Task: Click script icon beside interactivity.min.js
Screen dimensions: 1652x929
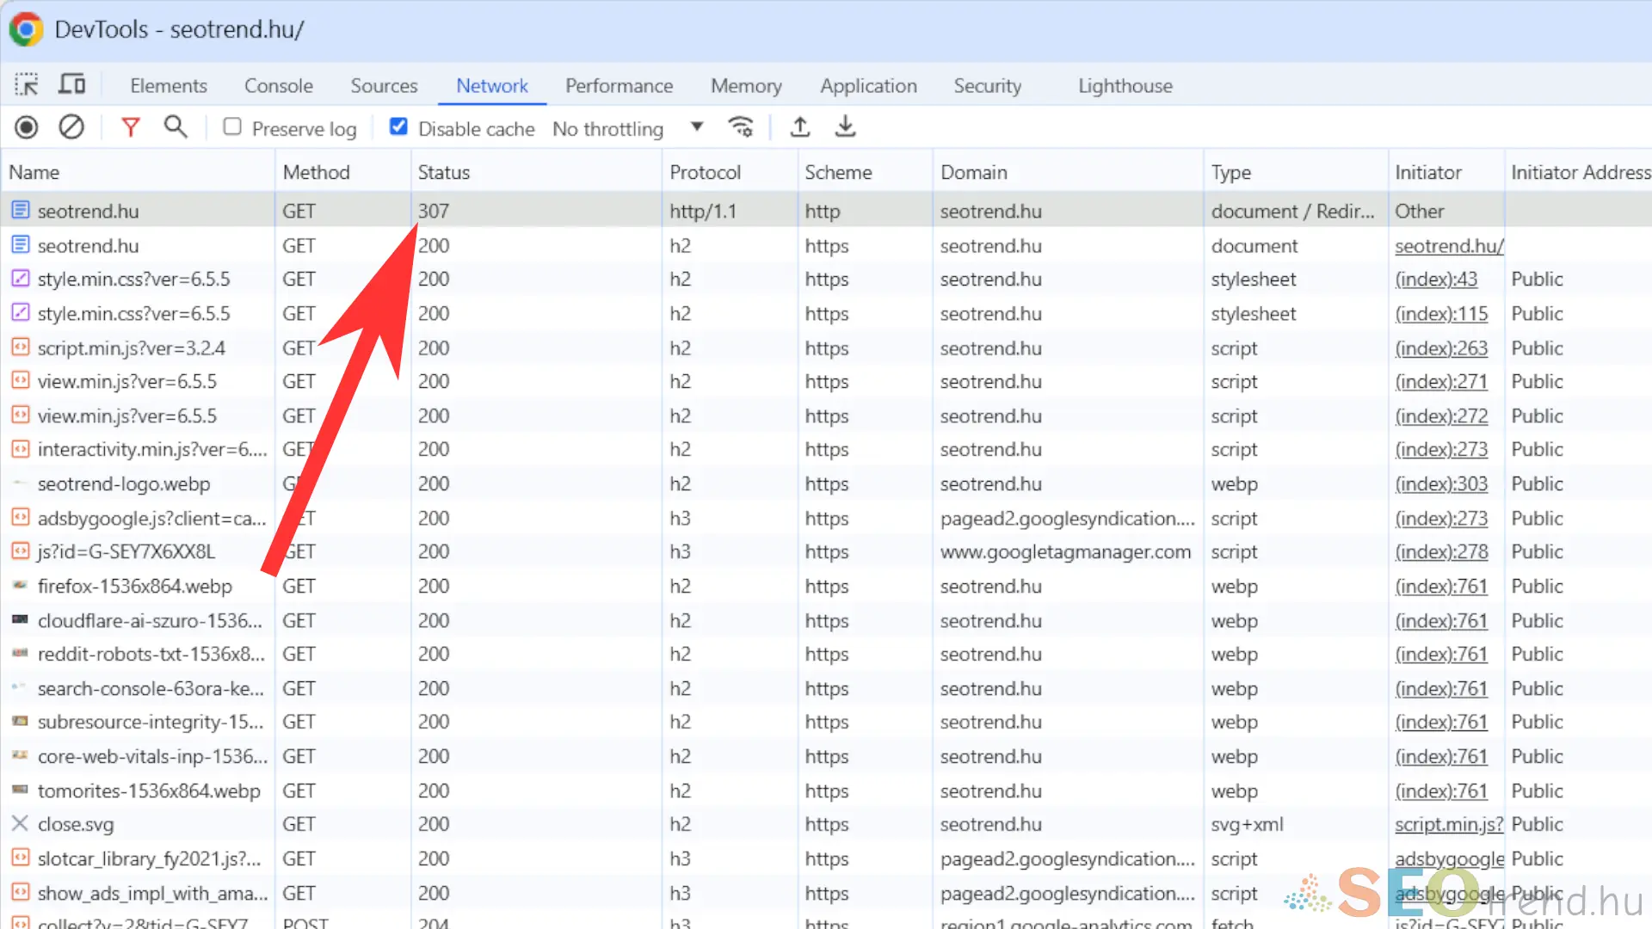Action: coord(21,449)
